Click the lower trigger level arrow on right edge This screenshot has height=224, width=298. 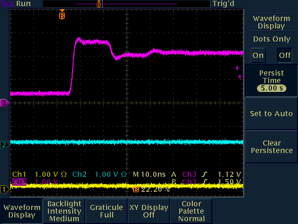coord(240,76)
